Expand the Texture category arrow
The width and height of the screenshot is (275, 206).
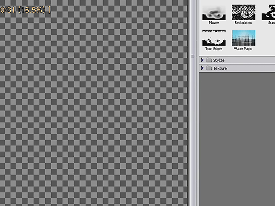coord(202,68)
